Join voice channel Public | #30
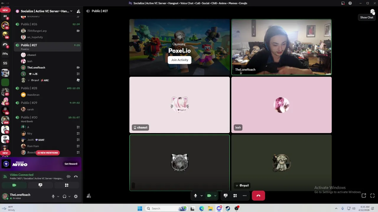 pyautogui.click(x=47, y=119)
